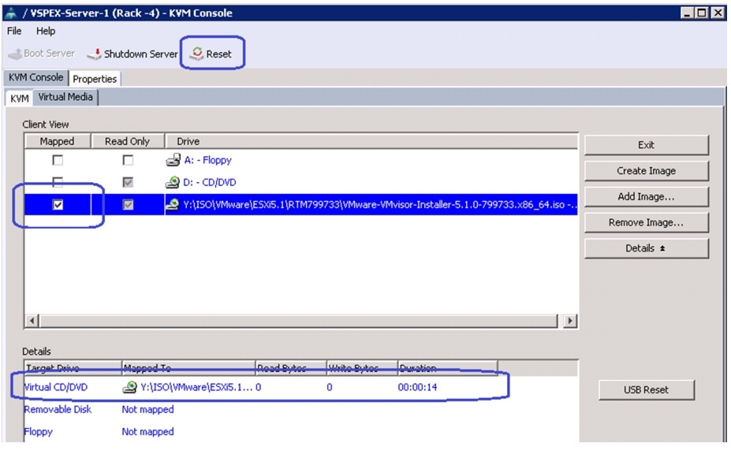This screenshot has width=731, height=473.
Task: Click the horizontal scrollbar track in Client View
Action: 298,321
